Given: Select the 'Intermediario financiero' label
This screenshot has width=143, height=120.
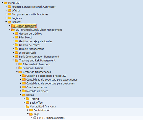Looking at the screenshot, I should click(36, 64).
